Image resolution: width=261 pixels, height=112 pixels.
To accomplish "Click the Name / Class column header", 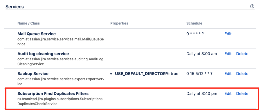I will tap(28, 23).
